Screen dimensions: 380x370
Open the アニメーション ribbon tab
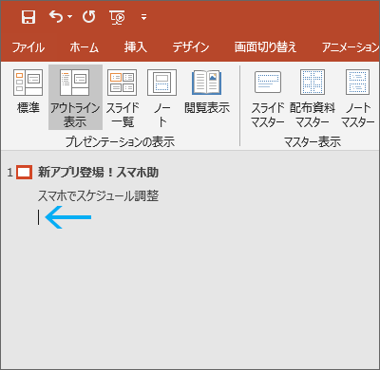[x=351, y=47]
